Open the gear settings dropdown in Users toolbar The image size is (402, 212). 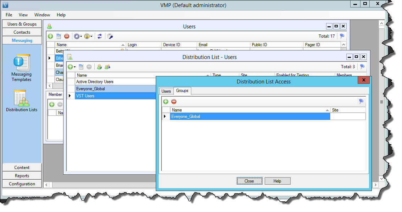click(77, 36)
